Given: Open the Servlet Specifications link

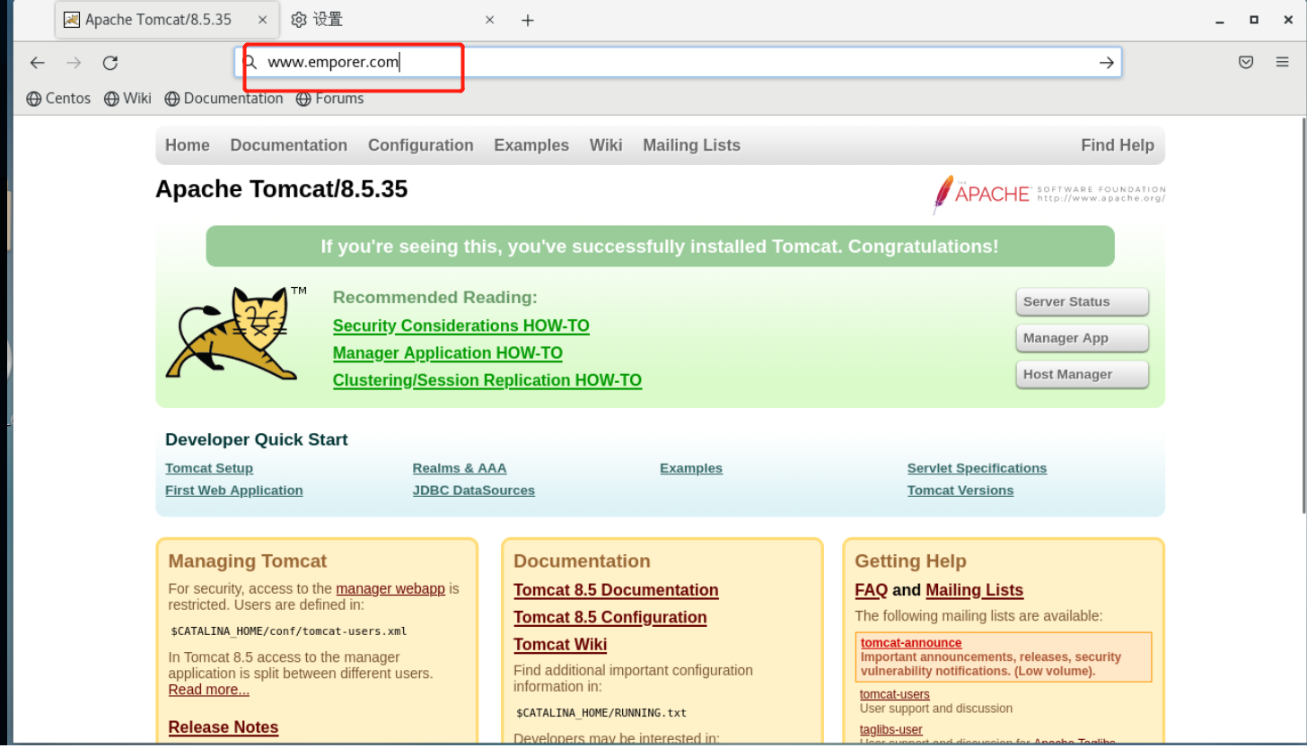Looking at the screenshot, I should 977,468.
